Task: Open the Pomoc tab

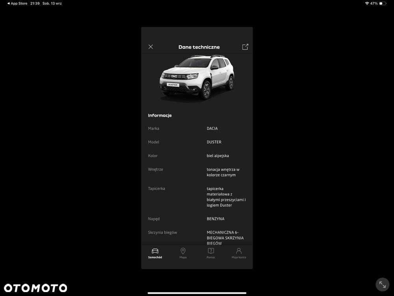Action: pyautogui.click(x=211, y=253)
